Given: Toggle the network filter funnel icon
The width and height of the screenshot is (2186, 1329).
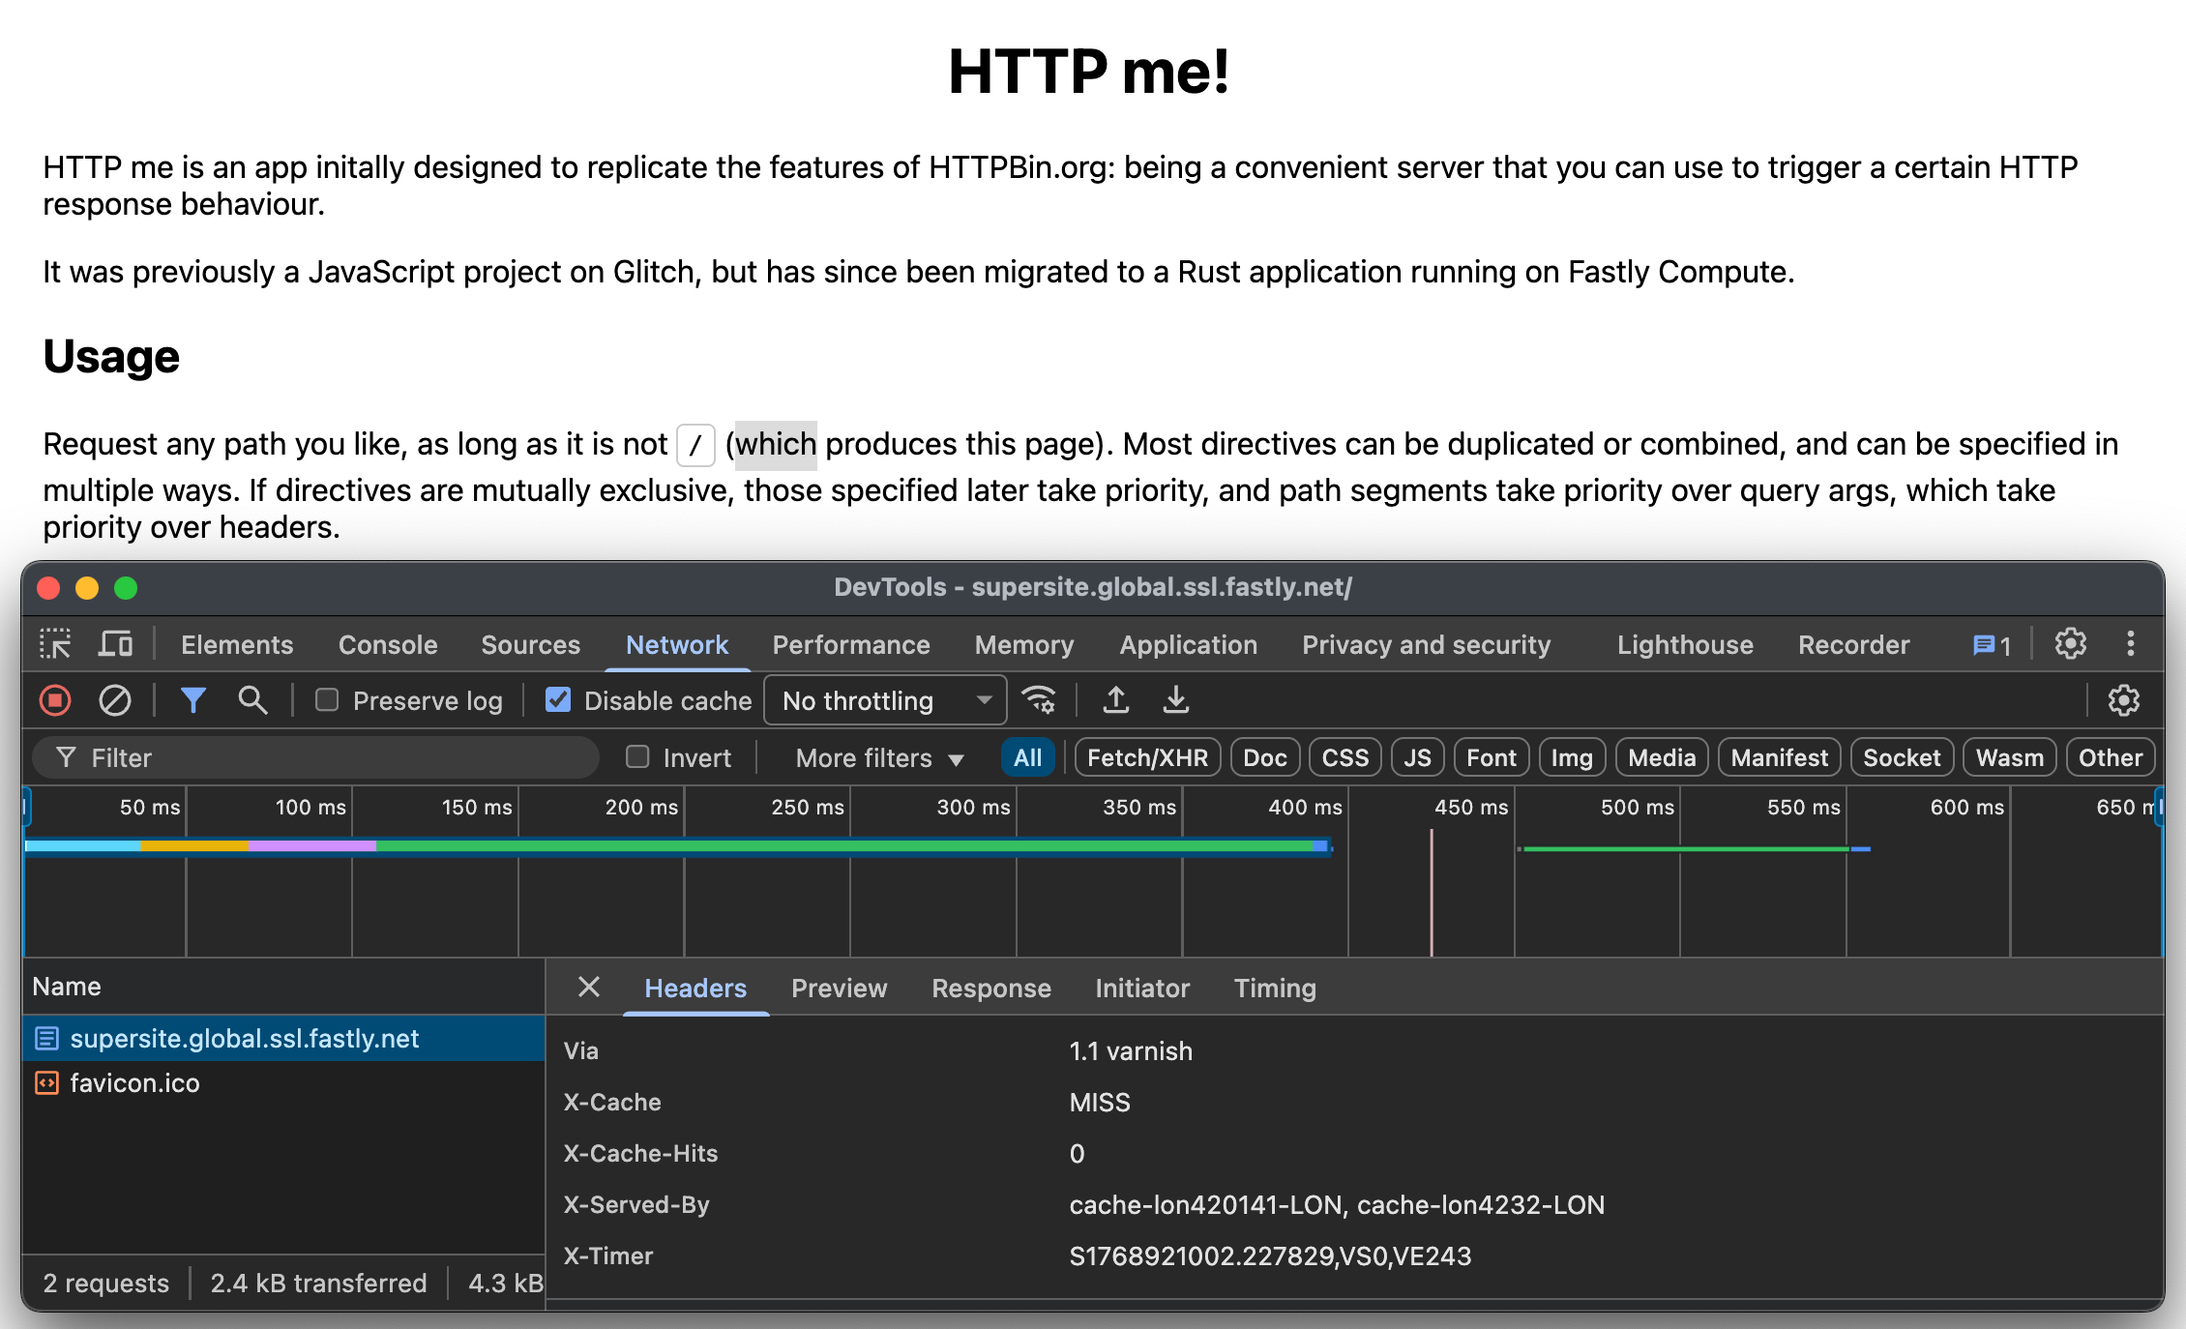Looking at the screenshot, I should (x=192, y=700).
